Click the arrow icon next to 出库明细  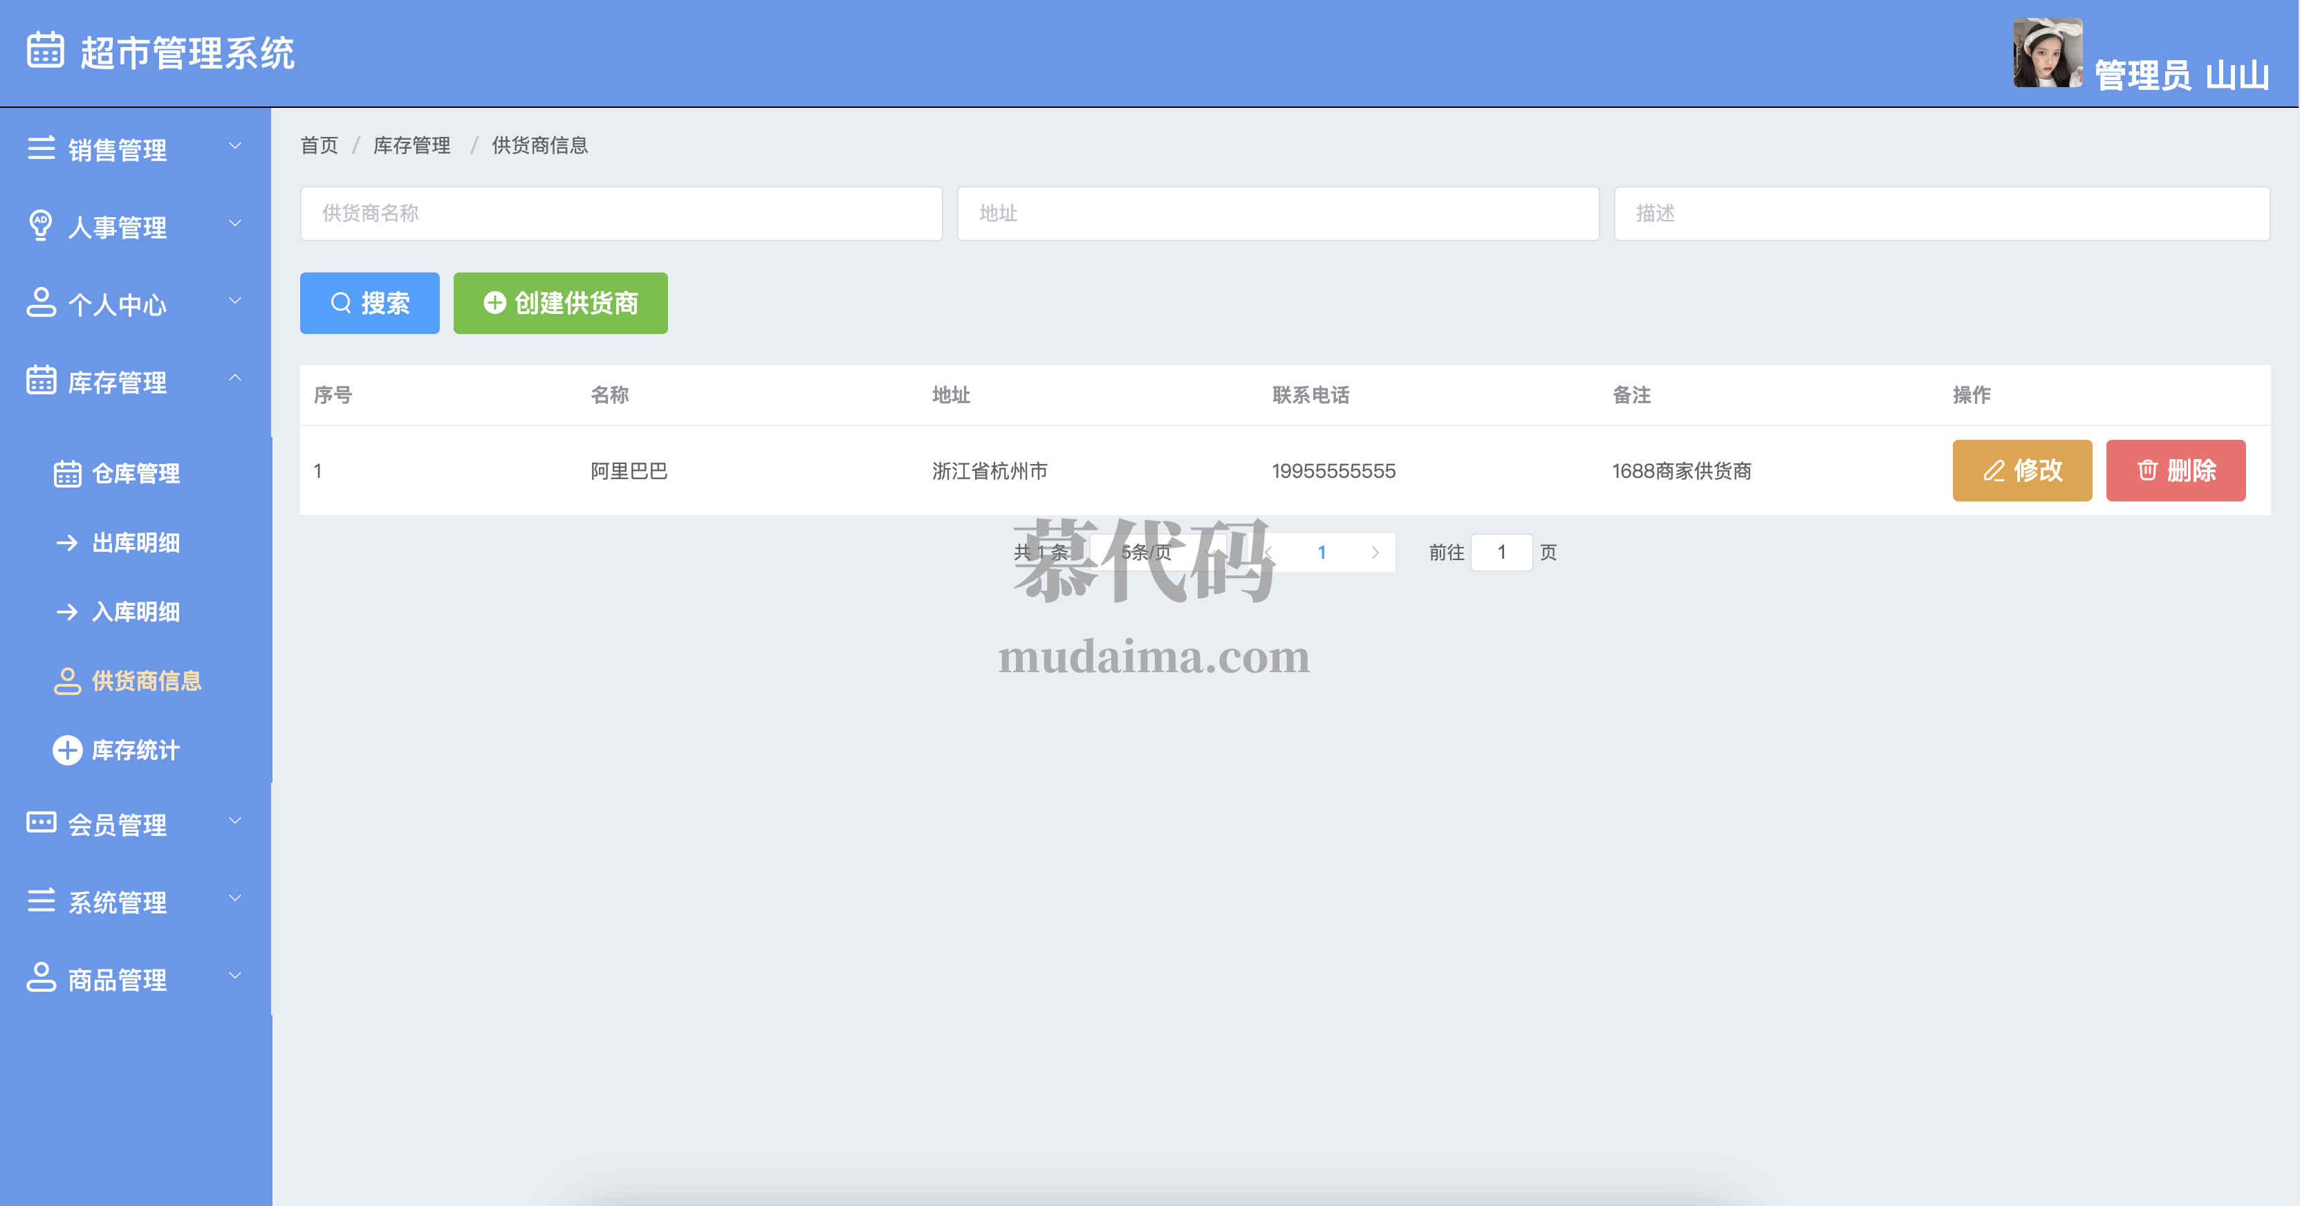pos(67,543)
